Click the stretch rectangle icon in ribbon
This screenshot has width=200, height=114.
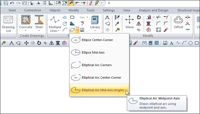pyautogui.click(x=158, y=30)
